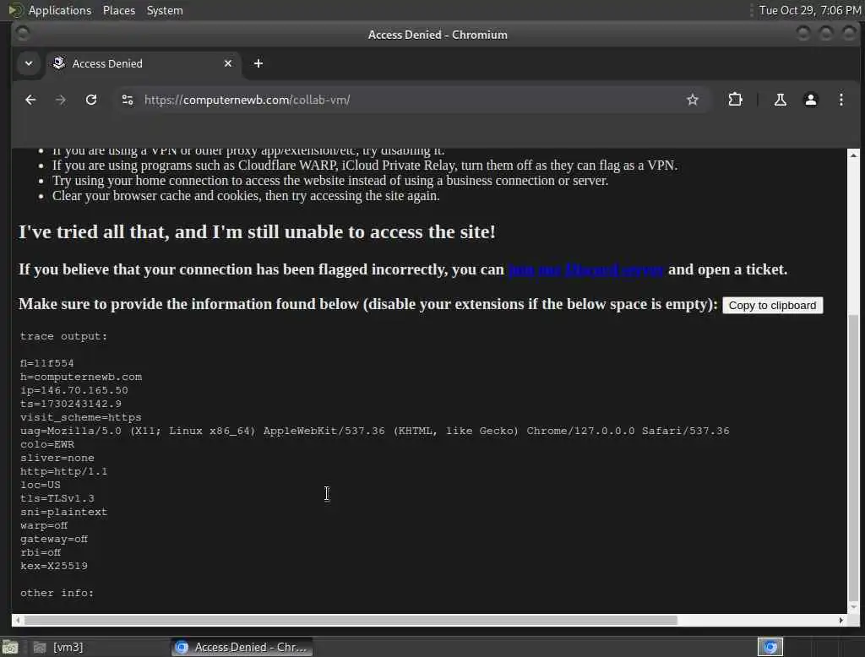865x657 pixels.
Task: Select the Access Denied tab
Action: point(144,63)
